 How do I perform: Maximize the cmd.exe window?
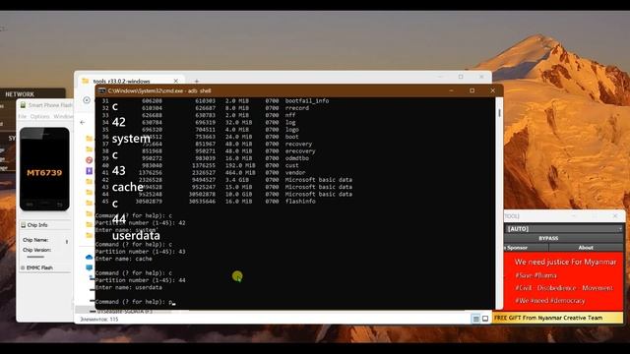coord(472,90)
